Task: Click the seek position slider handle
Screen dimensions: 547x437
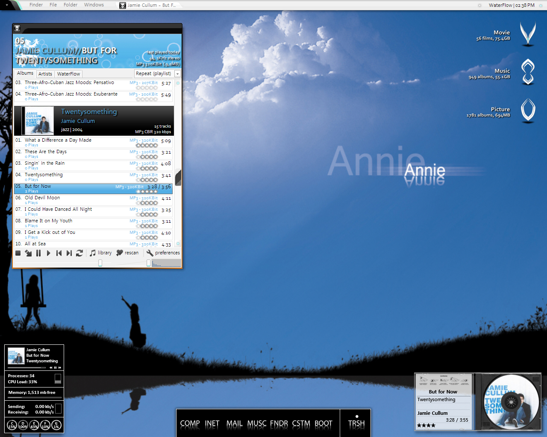Action: tap(100, 263)
